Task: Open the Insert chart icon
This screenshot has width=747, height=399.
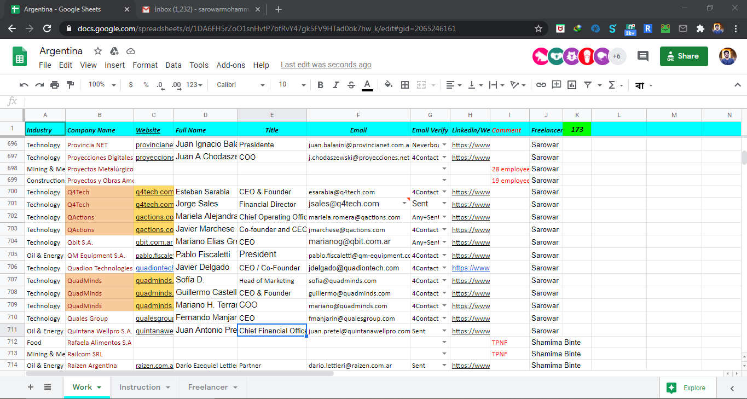Action: [x=571, y=85]
